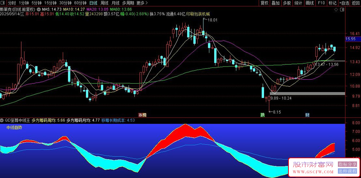Click the 斯莱克(日线.前复权) stock title
Screen dimensions: 361x178
pos(17,9)
